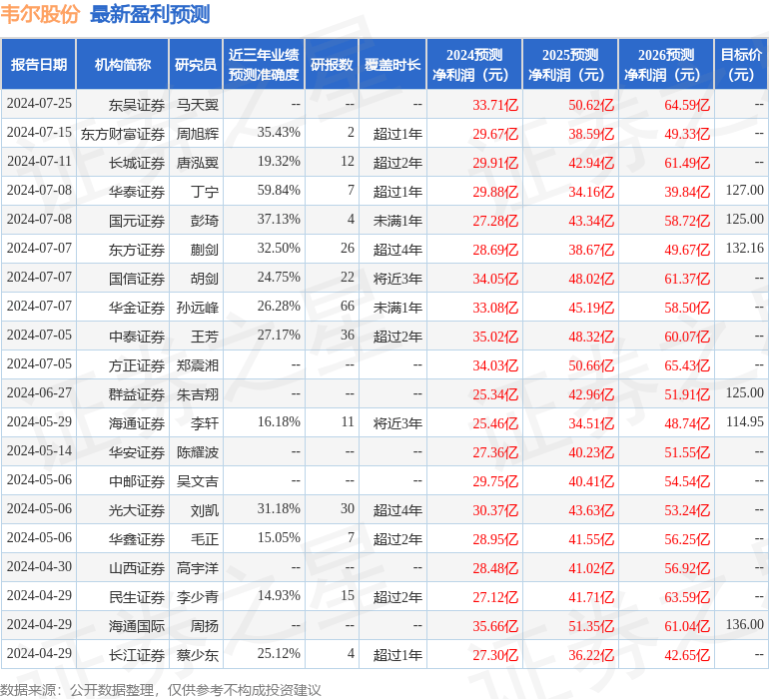This screenshot has height=699, width=769.
Task: Click researcher name 周旭辉
Action: tap(197, 134)
